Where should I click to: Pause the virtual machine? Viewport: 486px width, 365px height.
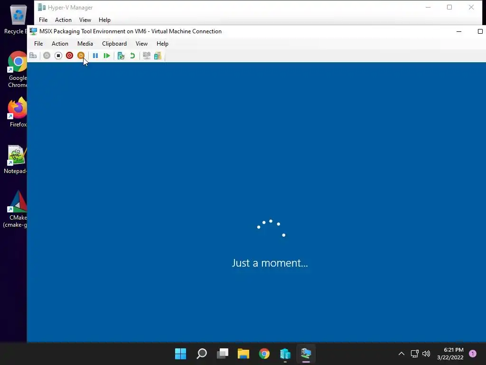[95, 56]
